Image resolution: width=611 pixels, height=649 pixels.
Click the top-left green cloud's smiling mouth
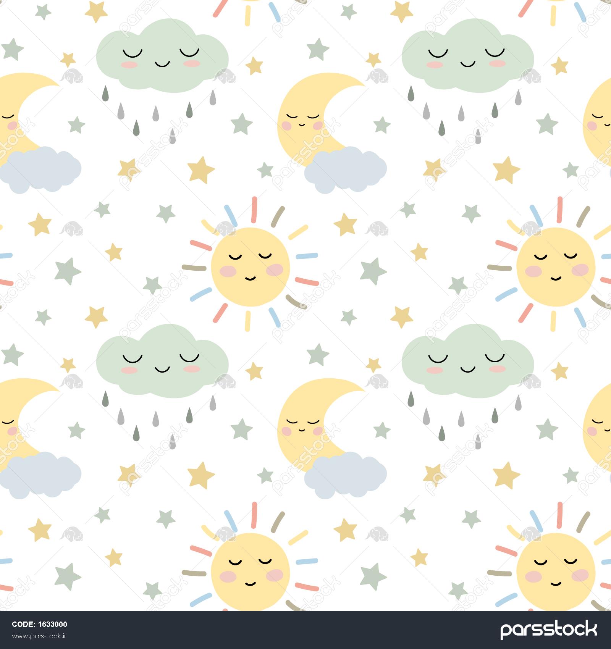(162, 63)
